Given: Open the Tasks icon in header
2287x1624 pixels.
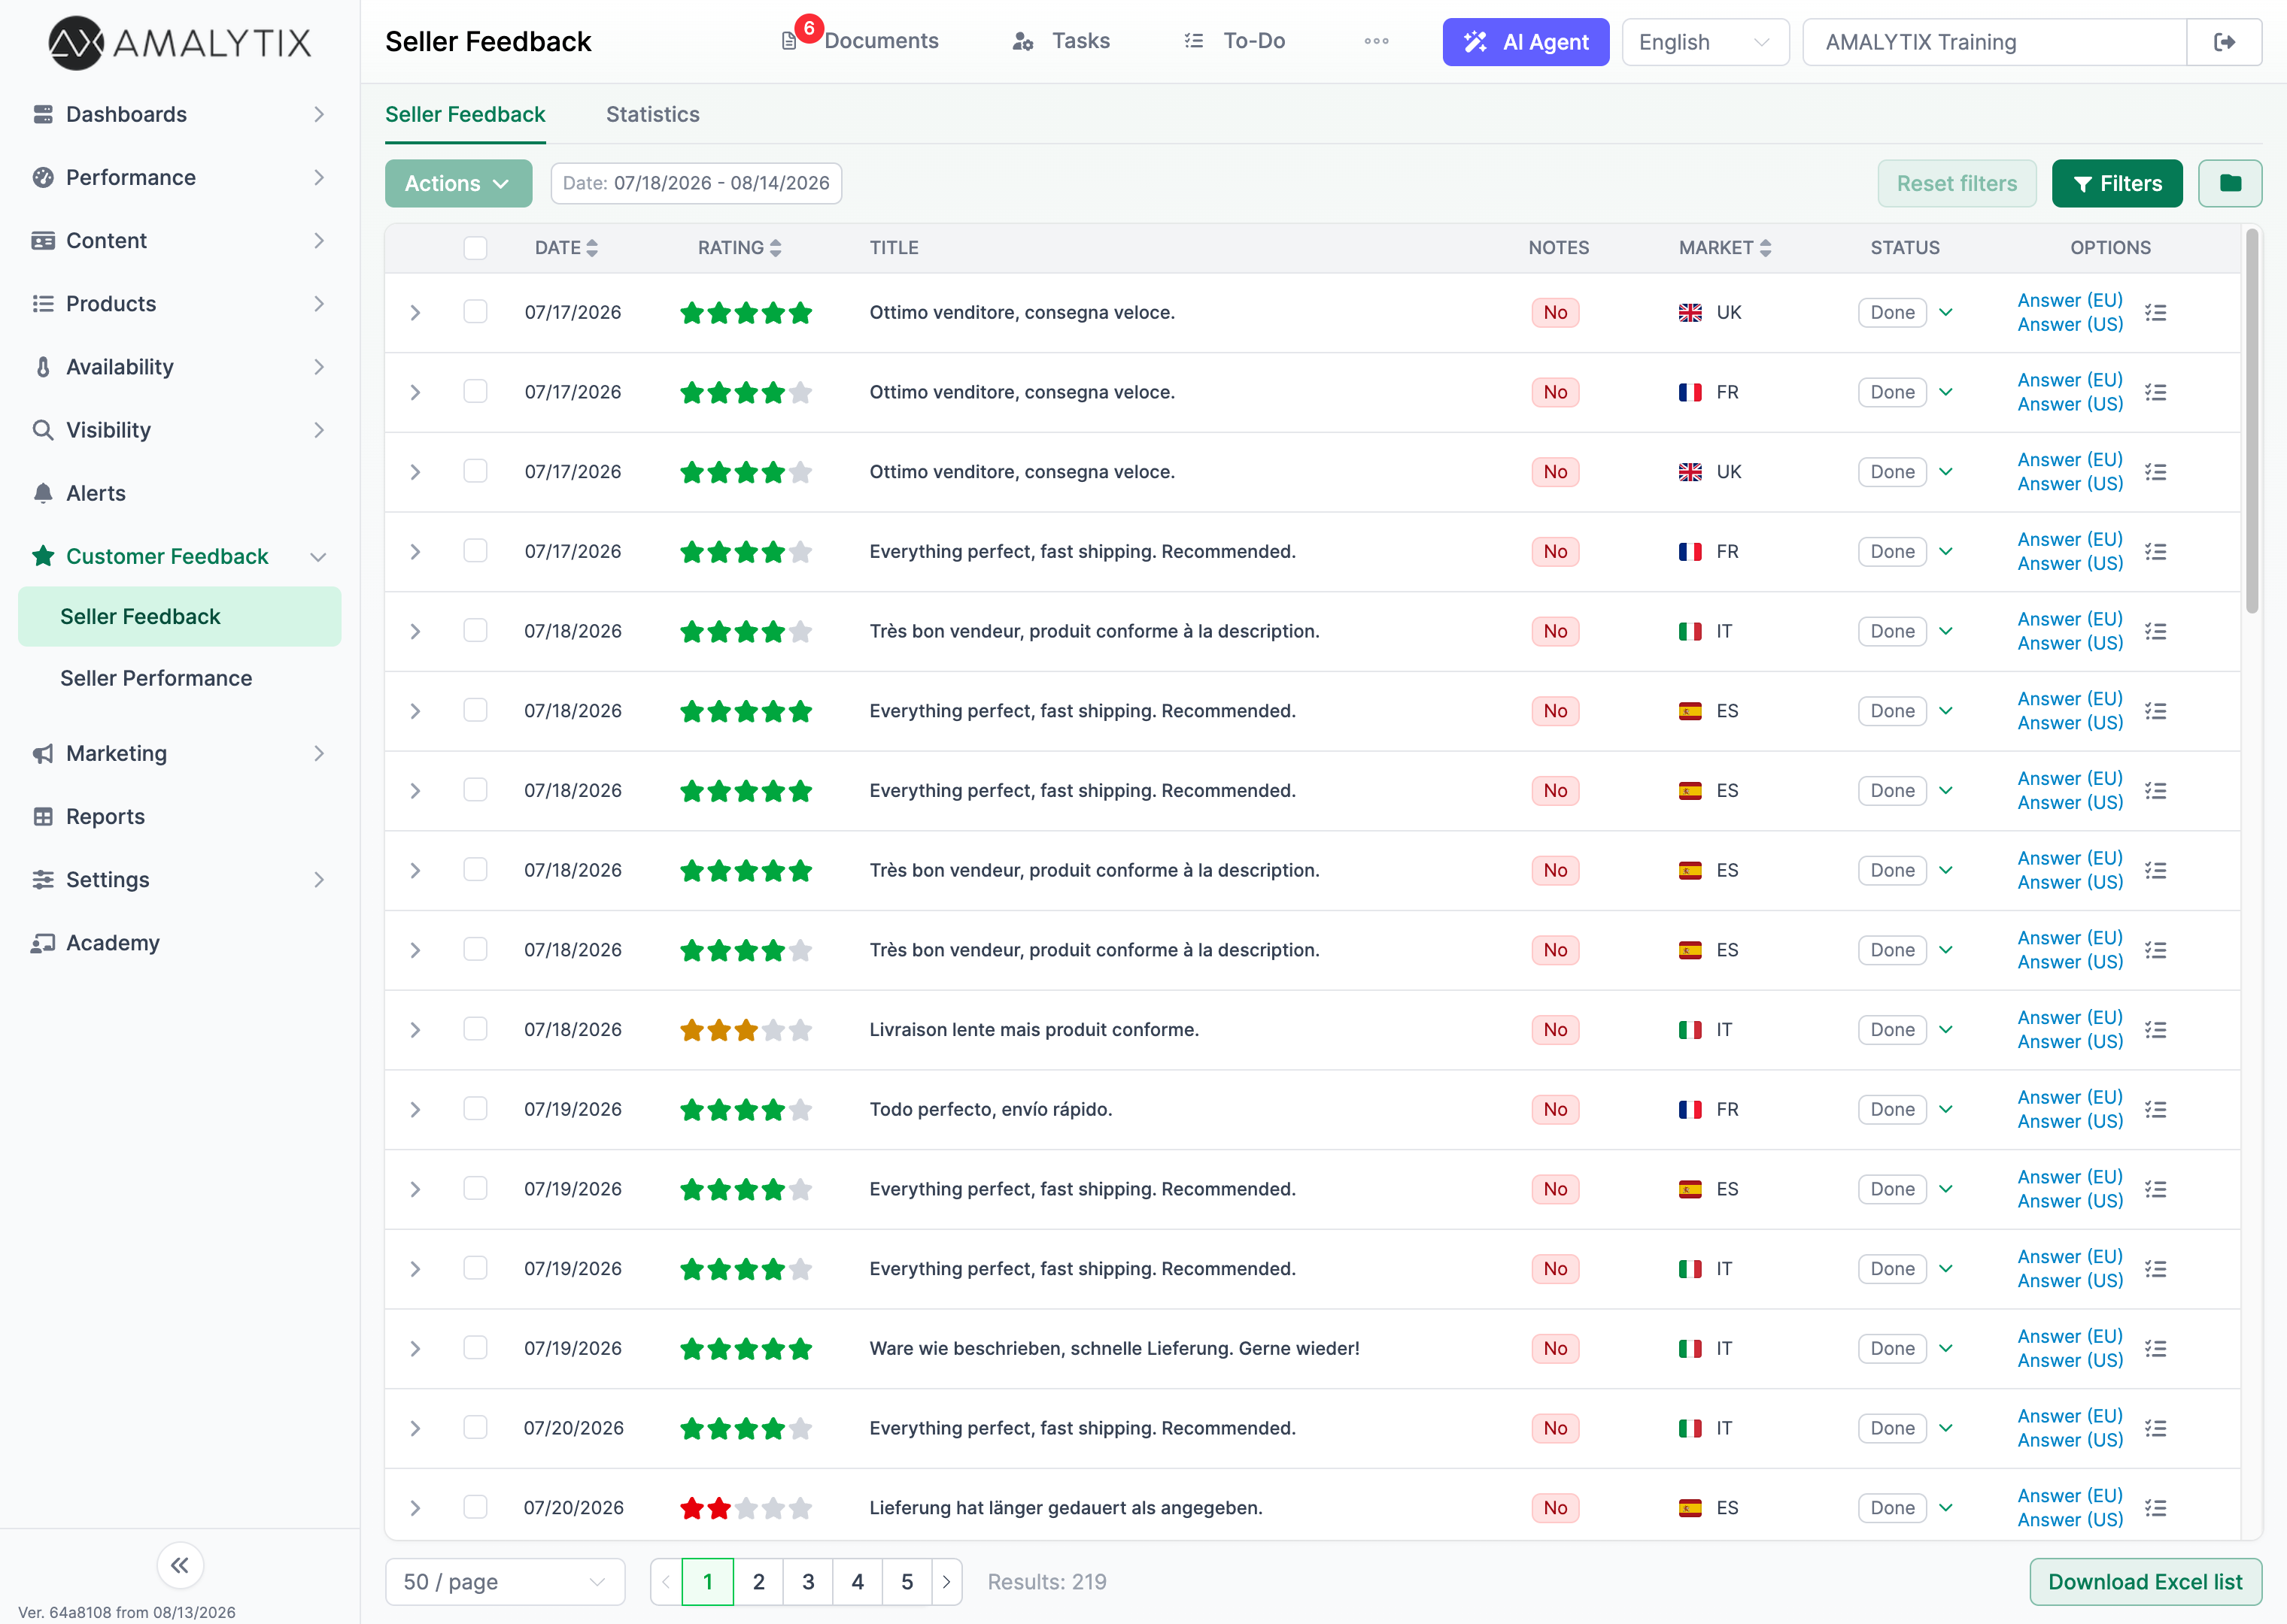Looking at the screenshot, I should click(x=1022, y=41).
